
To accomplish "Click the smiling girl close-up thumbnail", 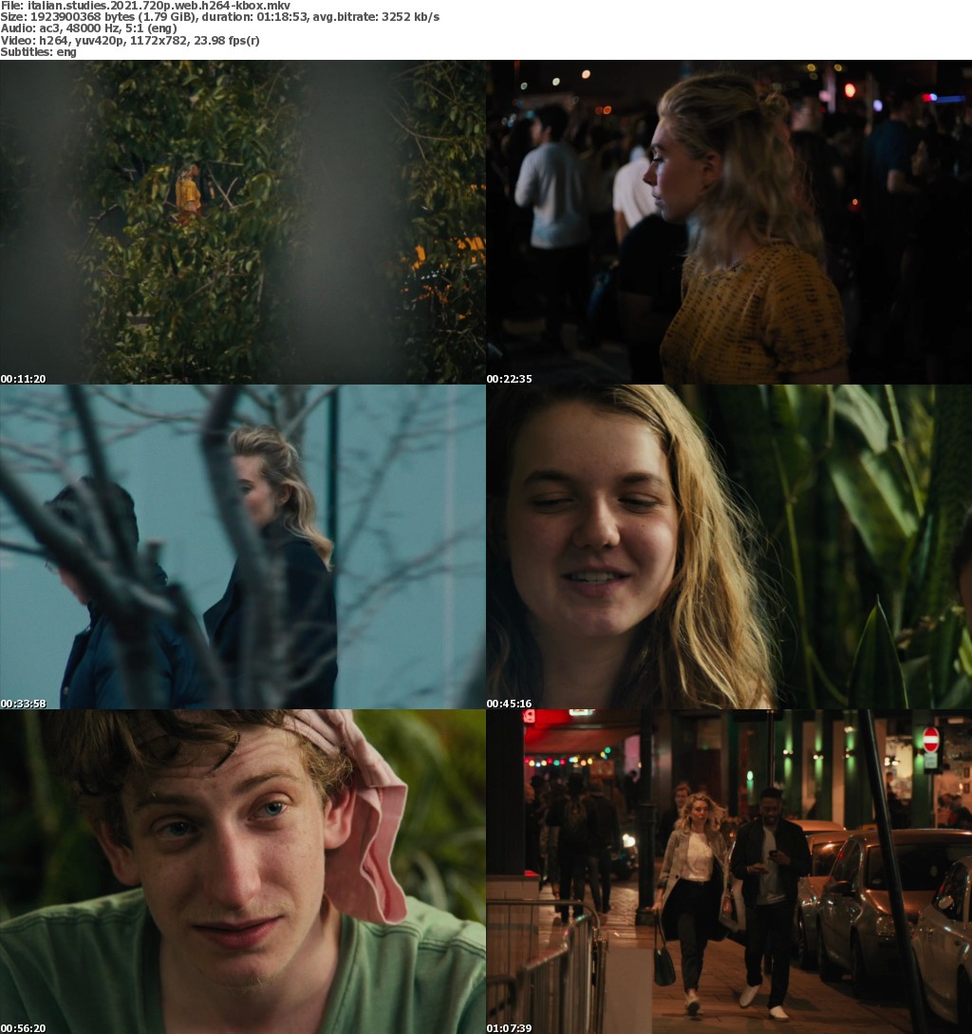I will click(x=729, y=546).
